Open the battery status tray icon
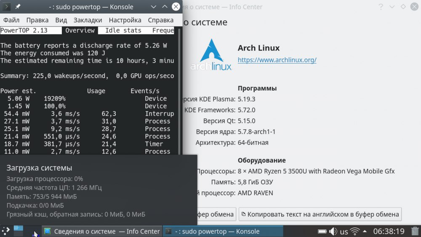The width and height of the screenshot is (421, 237). tap(322, 232)
